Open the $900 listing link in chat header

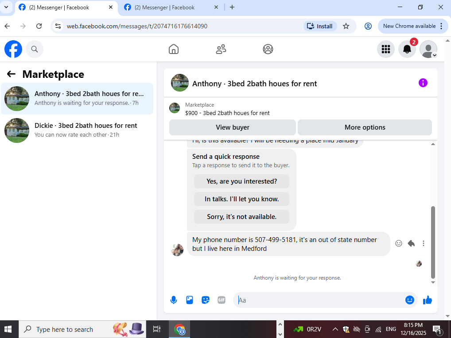[x=227, y=113]
